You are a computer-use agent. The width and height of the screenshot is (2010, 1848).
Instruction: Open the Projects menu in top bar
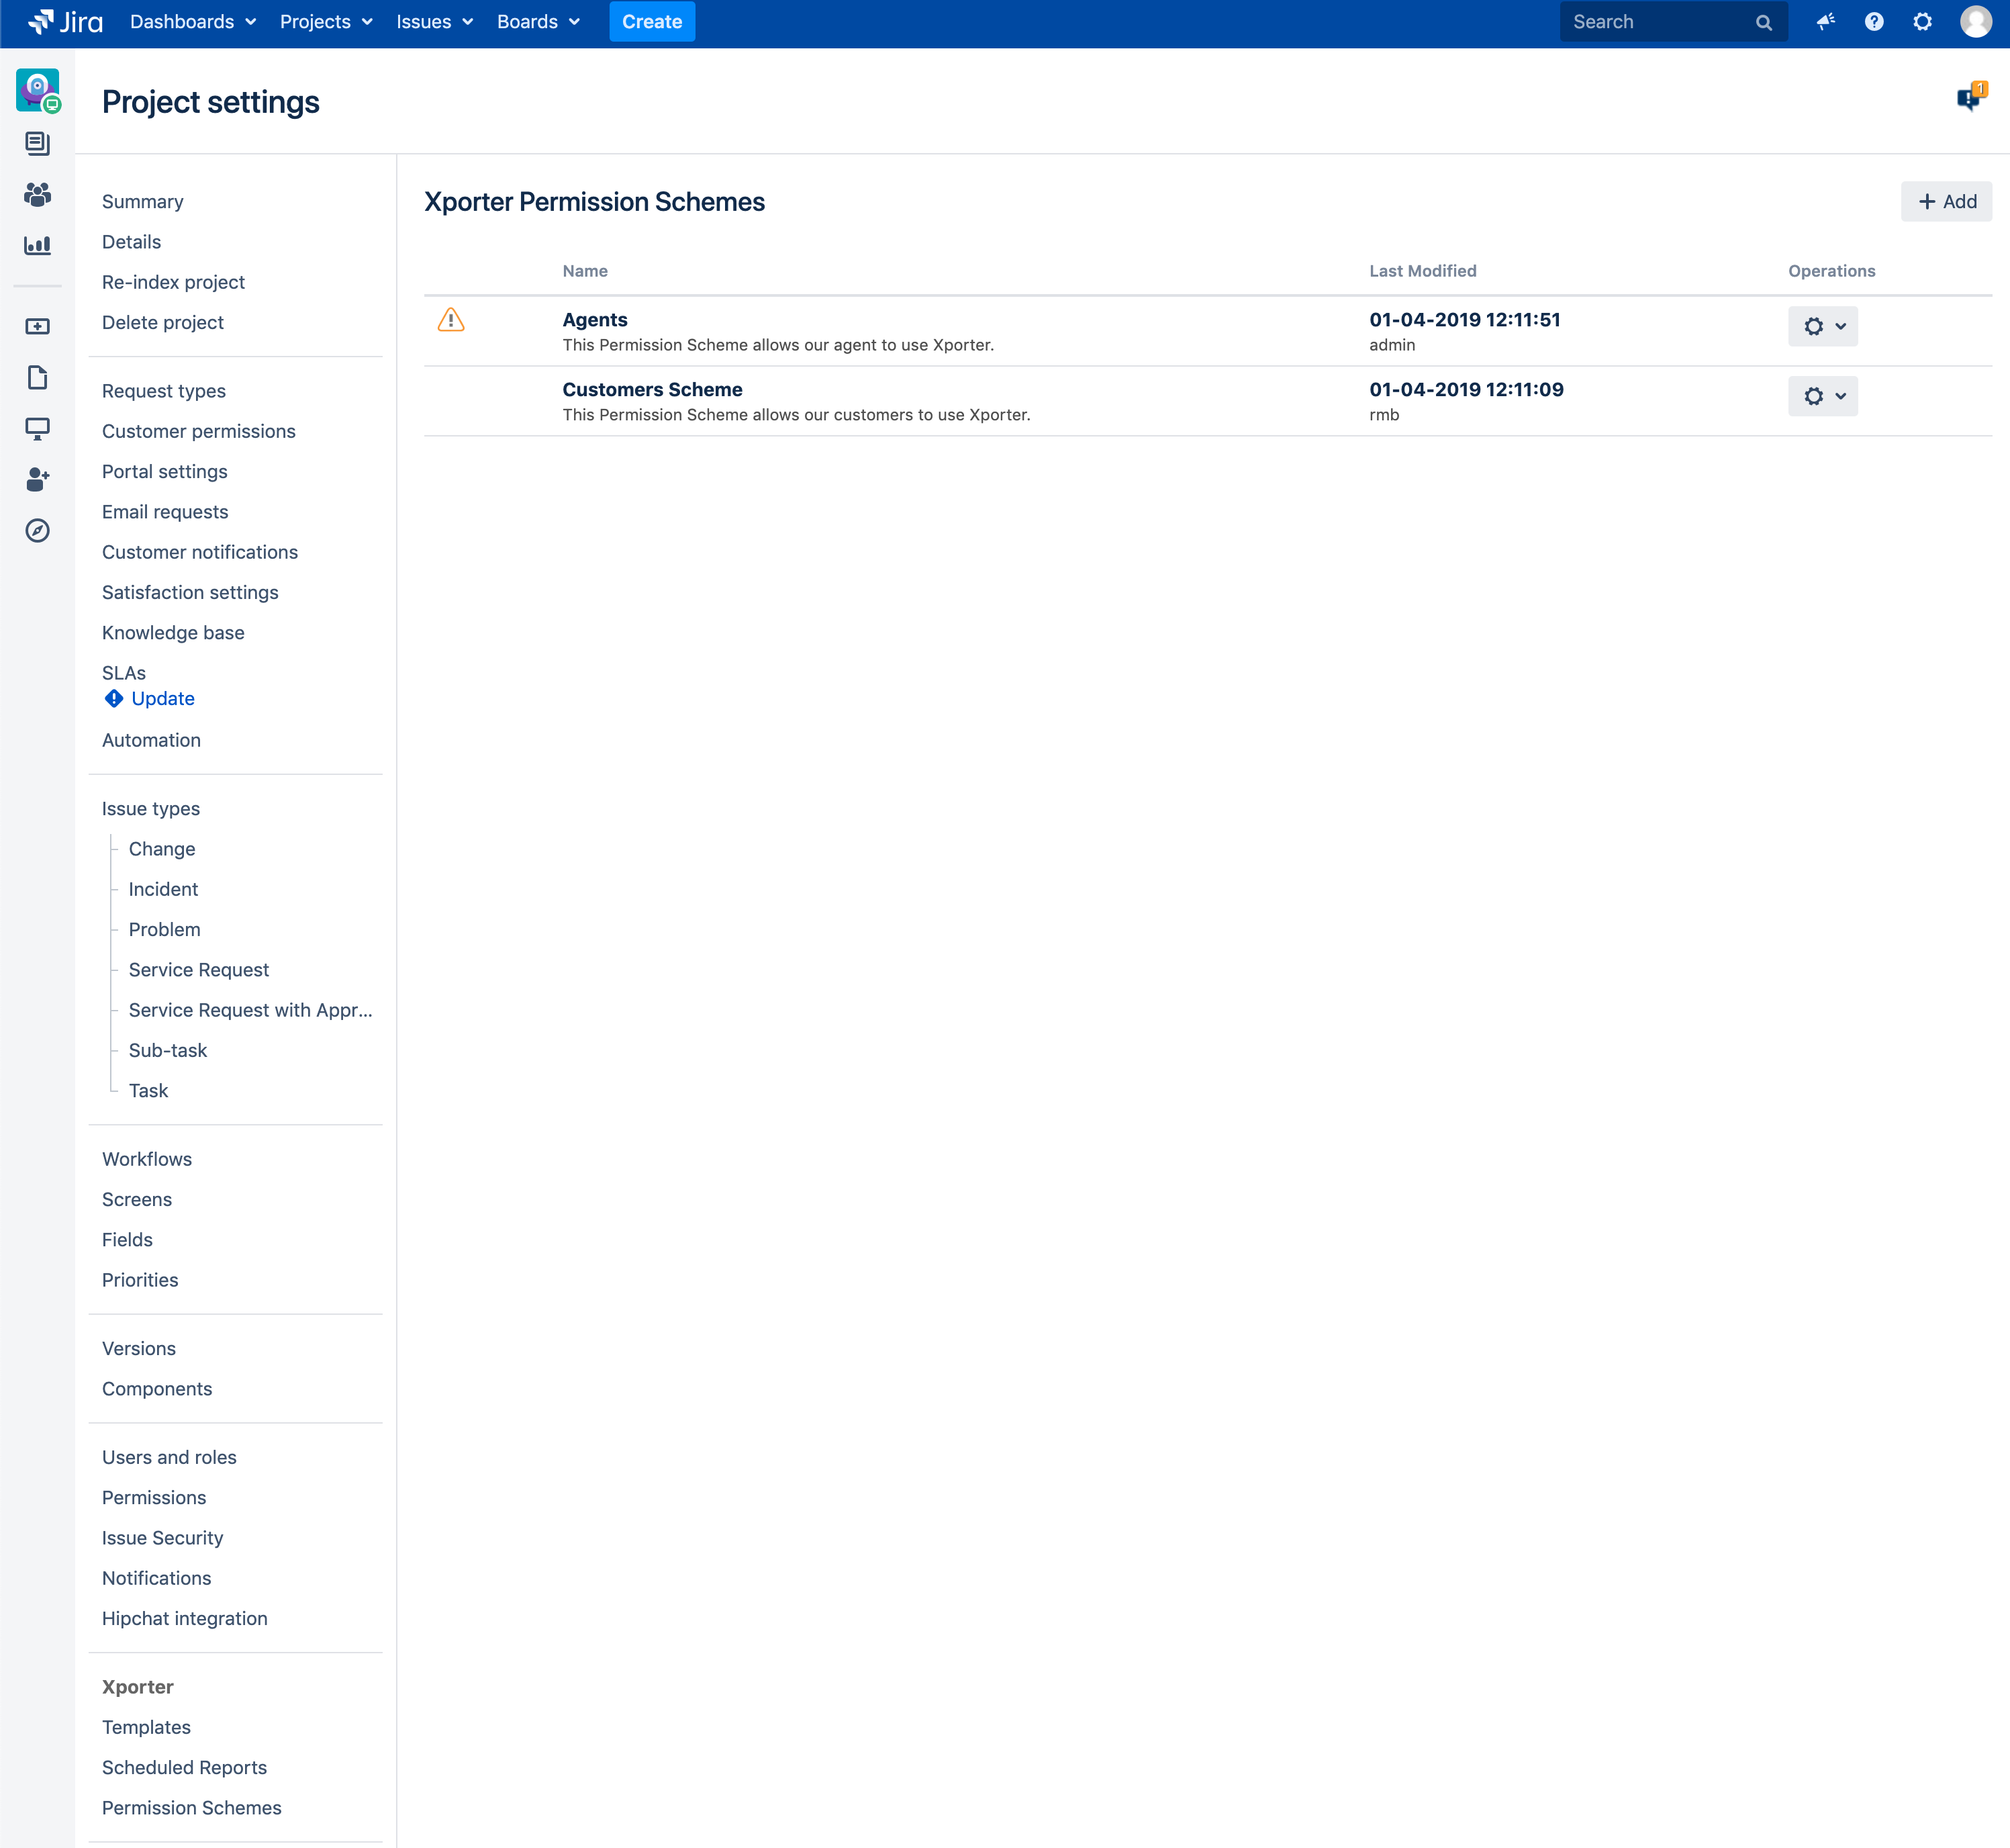[326, 22]
